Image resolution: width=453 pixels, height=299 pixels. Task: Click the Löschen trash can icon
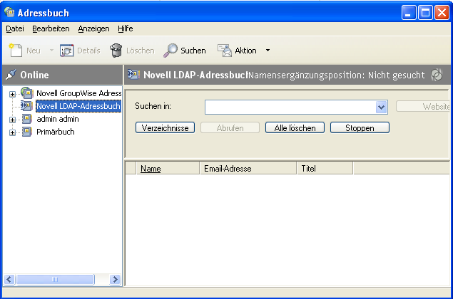pos(116,51)
